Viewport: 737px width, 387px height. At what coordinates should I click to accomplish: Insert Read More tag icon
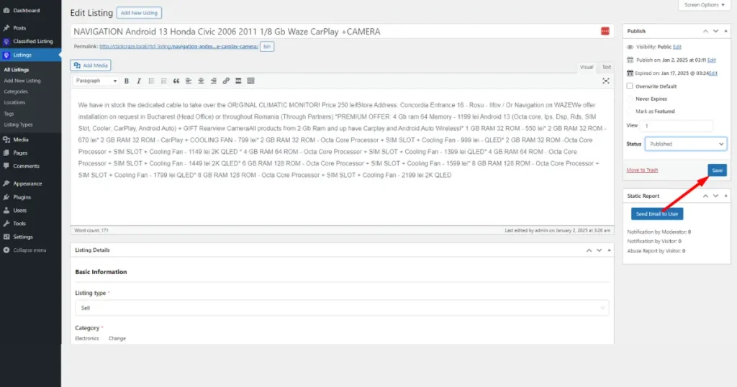click(238, 81)
